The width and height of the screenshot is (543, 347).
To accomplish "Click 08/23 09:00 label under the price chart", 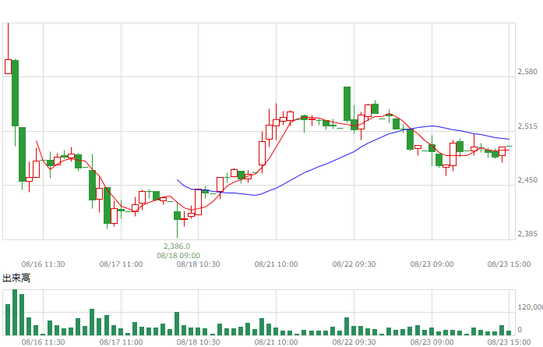I will point(432,264).
